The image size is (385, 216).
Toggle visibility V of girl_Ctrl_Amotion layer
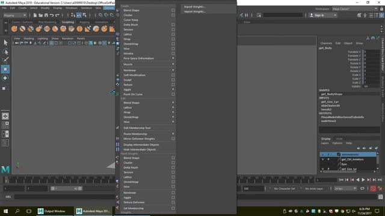pos(322,160)
